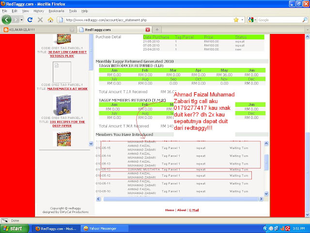Click the search magnifier icon

click(305, 20)
